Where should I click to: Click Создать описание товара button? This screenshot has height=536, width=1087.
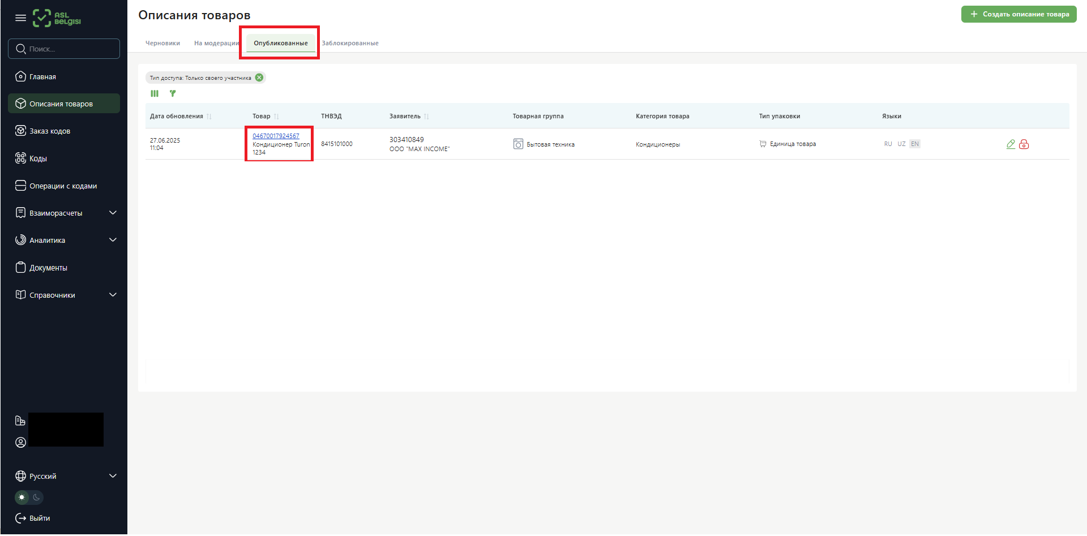pos(1018,14)
